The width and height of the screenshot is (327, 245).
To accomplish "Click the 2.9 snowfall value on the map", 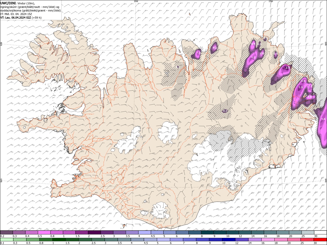I will coord(288,68).
